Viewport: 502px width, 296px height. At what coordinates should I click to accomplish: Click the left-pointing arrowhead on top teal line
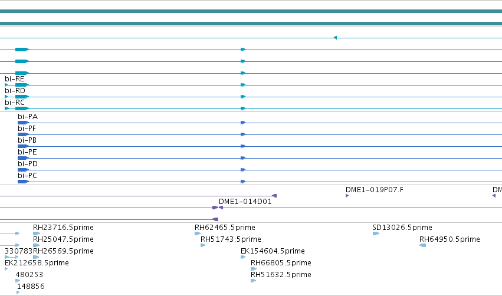335,38
